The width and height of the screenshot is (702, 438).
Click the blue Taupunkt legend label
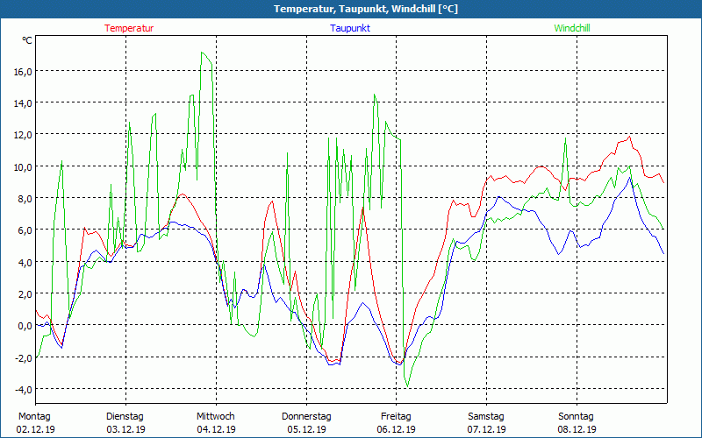(x=350, y=28)
